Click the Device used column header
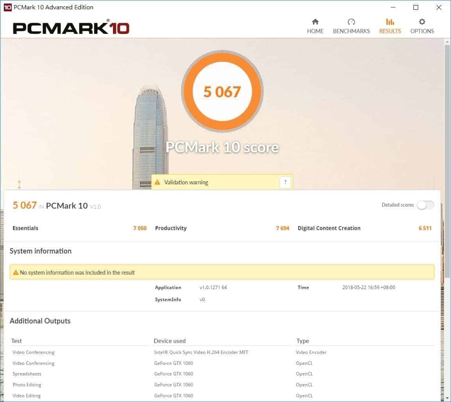 (x=170, y=341)
